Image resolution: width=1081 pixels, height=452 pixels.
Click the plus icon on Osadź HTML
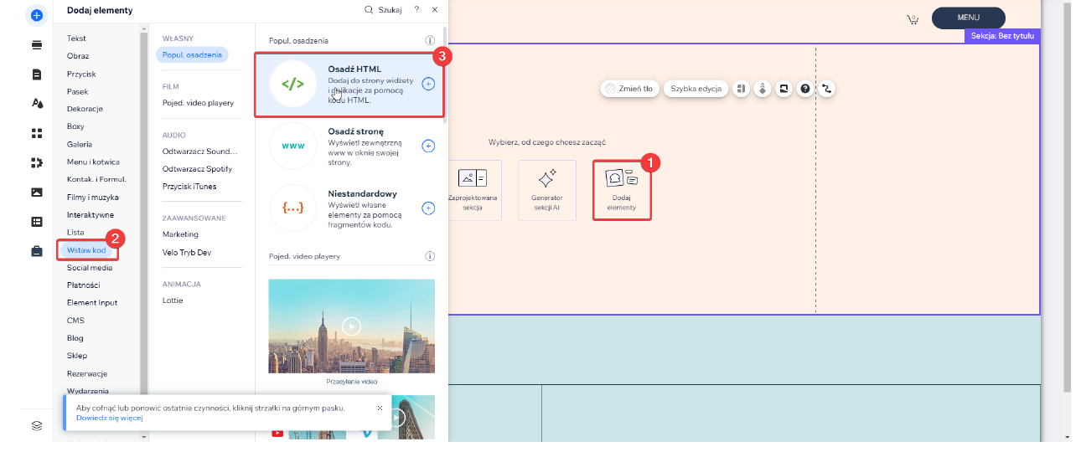click(428, 84)
